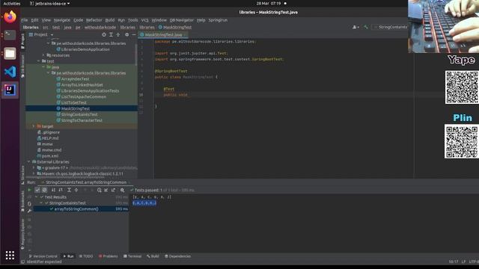This screenshot has width=479, height=269.
Task: Click the withoutdarkcode breadcrumb segment
Action: (100, 27)
